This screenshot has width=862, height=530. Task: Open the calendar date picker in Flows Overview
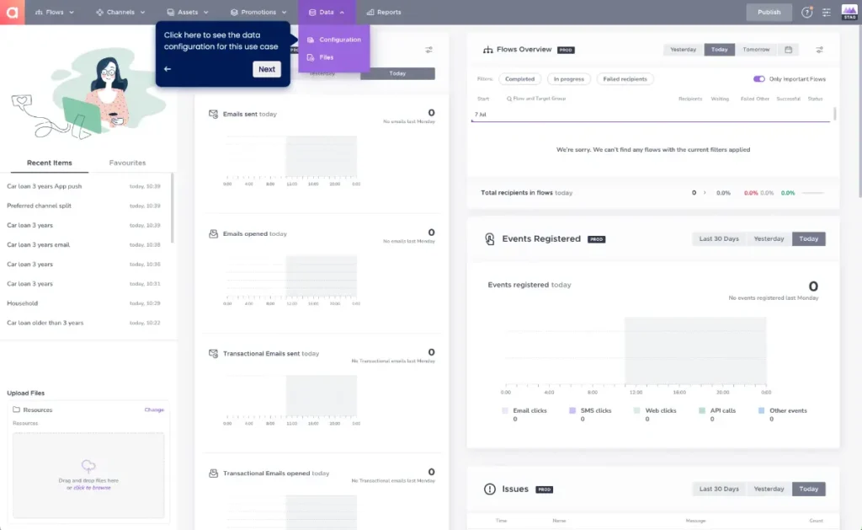tap(789, 50)
